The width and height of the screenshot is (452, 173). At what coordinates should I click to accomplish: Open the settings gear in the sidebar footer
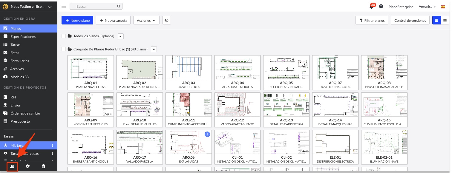tap(28, 166)
